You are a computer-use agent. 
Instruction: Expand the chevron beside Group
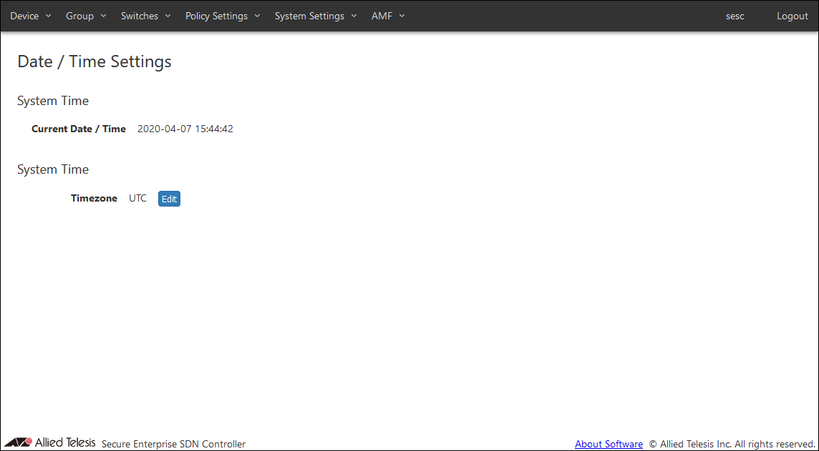click(103, 16)
